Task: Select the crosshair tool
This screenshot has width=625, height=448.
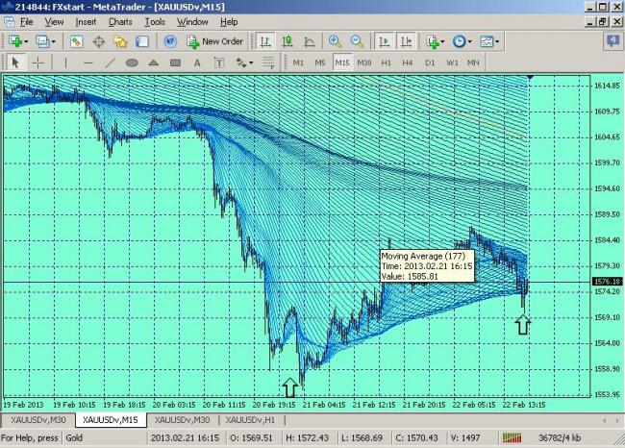Action: coord(38,62)
